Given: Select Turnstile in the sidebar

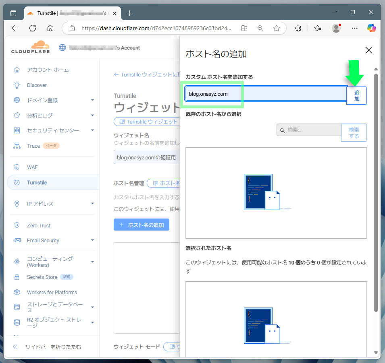Looking at the screenshot, I should point(53,183).
